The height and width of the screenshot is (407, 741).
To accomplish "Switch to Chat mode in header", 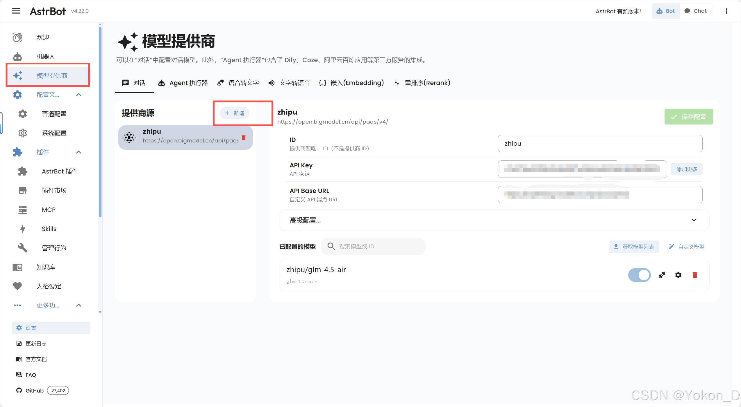I will click(x=696, y=11).
